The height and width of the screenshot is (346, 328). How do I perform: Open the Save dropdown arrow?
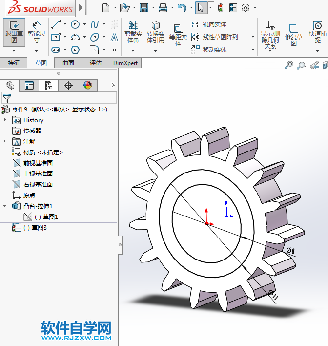(x=153, y=8)
